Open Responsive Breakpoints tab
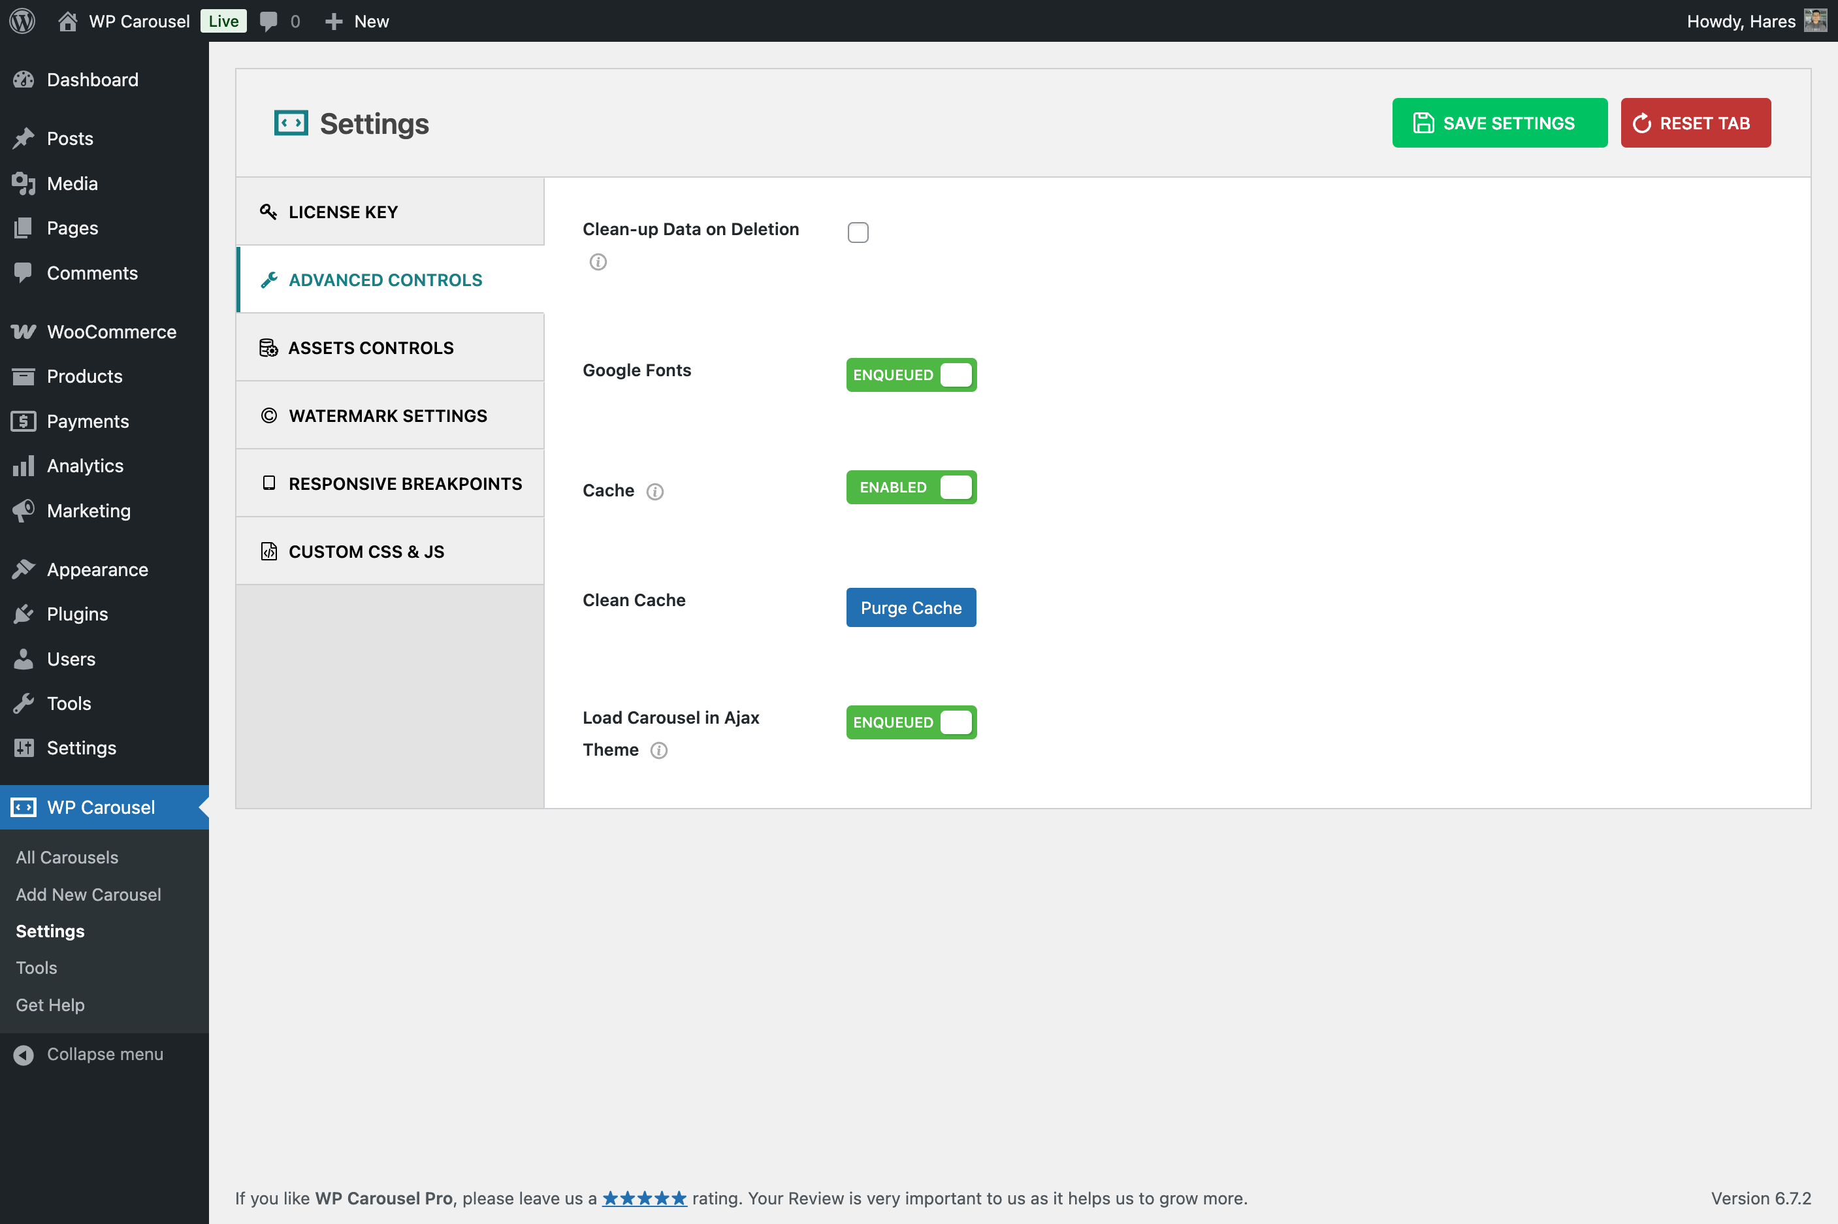The image size is (1838, 1224). (x=390, y=483)
